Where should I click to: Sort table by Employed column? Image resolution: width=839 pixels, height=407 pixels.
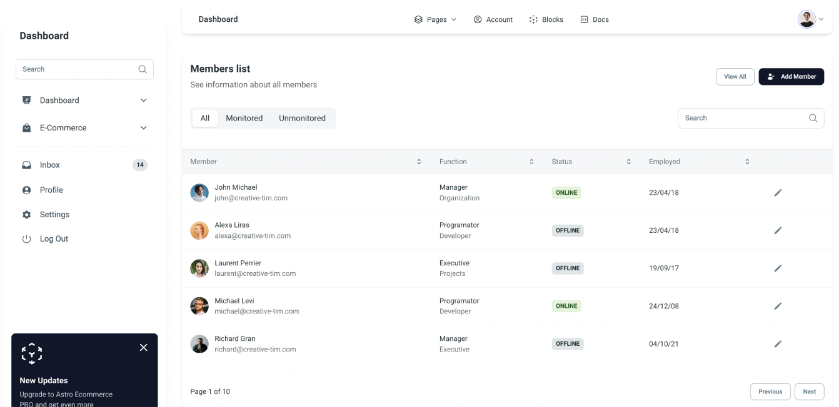[x=747, y=162]
